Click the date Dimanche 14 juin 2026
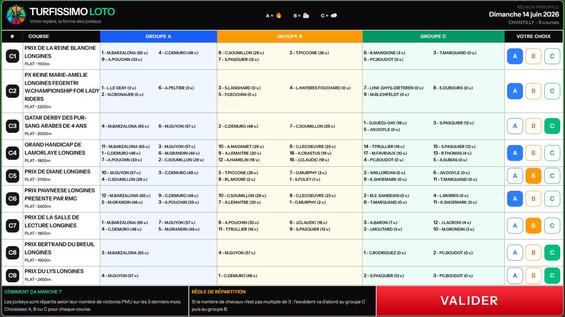The height and width of the screenshot is (317, 565). pyautogui.click(x=524, y=14)
